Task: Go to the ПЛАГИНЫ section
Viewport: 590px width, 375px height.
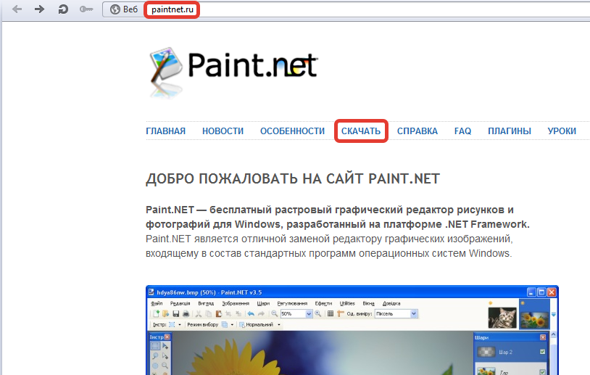Action: (509, 131)
